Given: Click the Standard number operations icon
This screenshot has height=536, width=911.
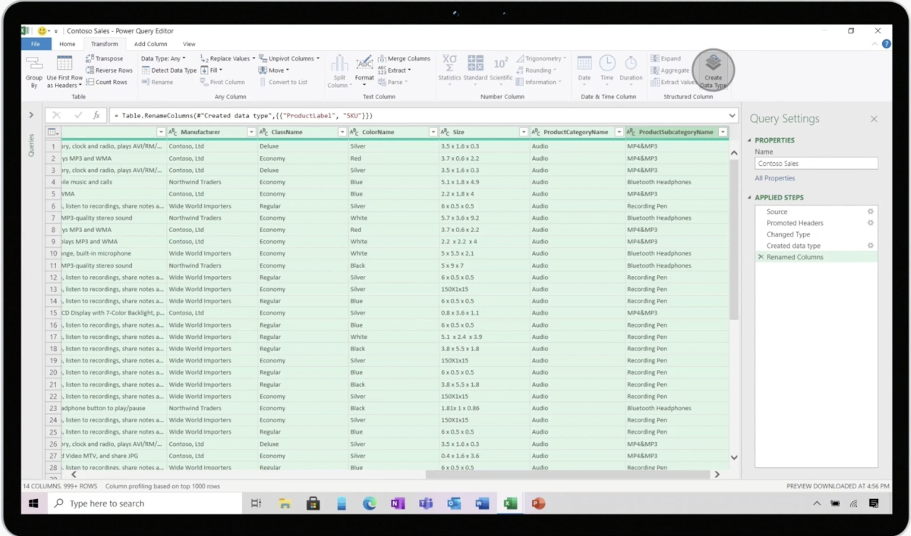Looking at the screenshot, I should click(x=475, y=63).
